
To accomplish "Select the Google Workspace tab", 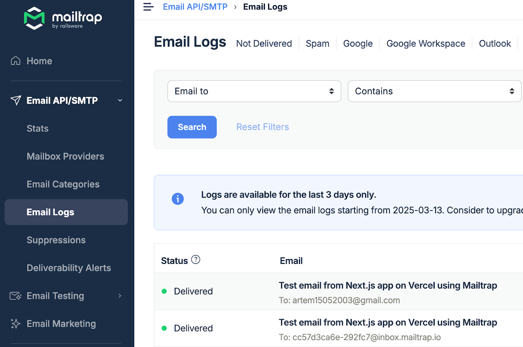I will [426, 43].
